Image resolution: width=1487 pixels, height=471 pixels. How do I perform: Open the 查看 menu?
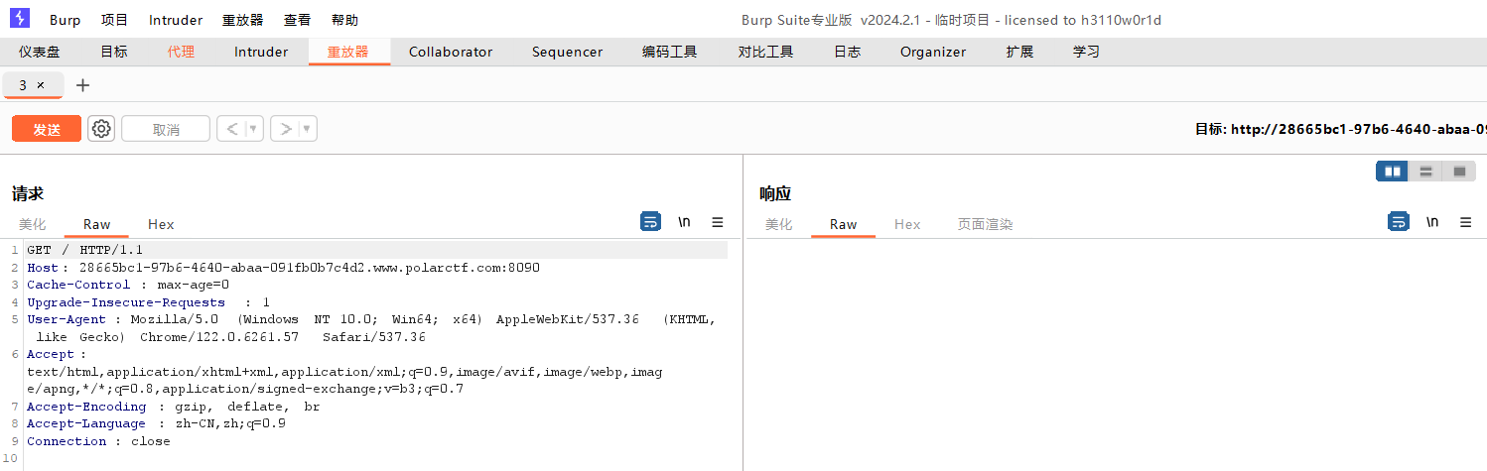point(297,20)
